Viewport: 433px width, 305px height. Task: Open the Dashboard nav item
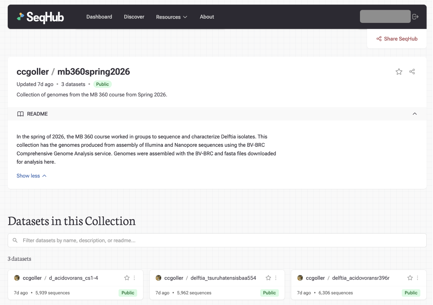[99, 17]
